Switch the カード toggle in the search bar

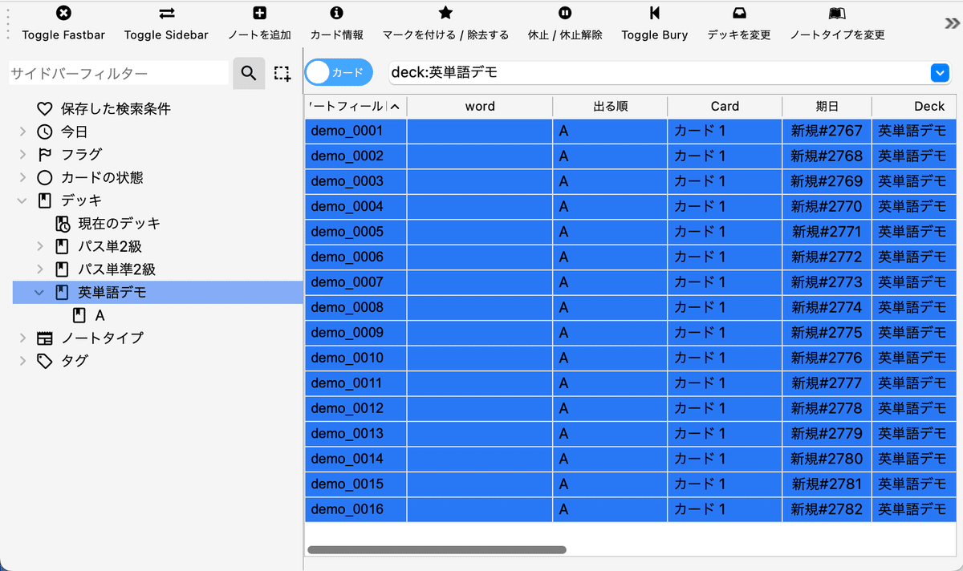339,71
